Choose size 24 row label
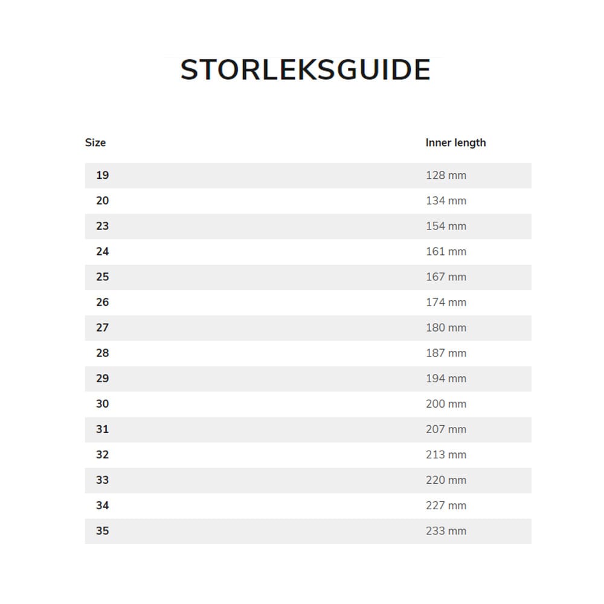The height and width of the screenshot is (604, 604). pyautogui.click(x=103, y=251)
